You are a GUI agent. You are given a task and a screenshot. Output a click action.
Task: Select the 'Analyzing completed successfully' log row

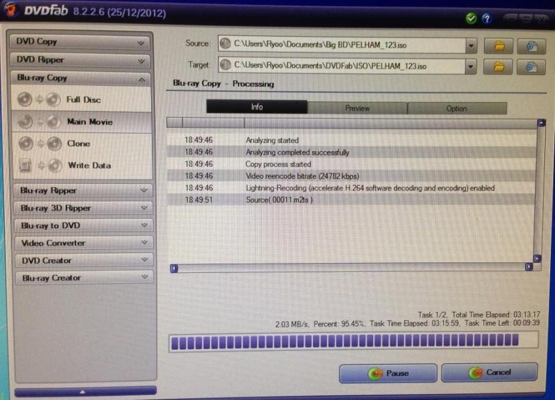[x=351, y=153]
